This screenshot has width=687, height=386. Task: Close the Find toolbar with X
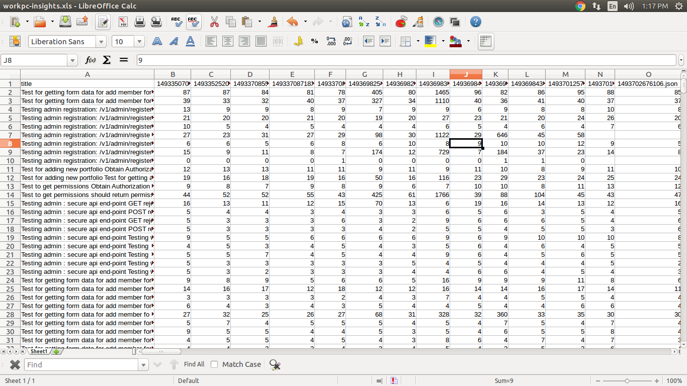click(x=15, y=365)
